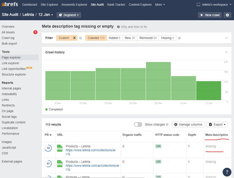Select the New 36 tab
The height and width of the screenshot is (178, 234).
tap(130, 38)
